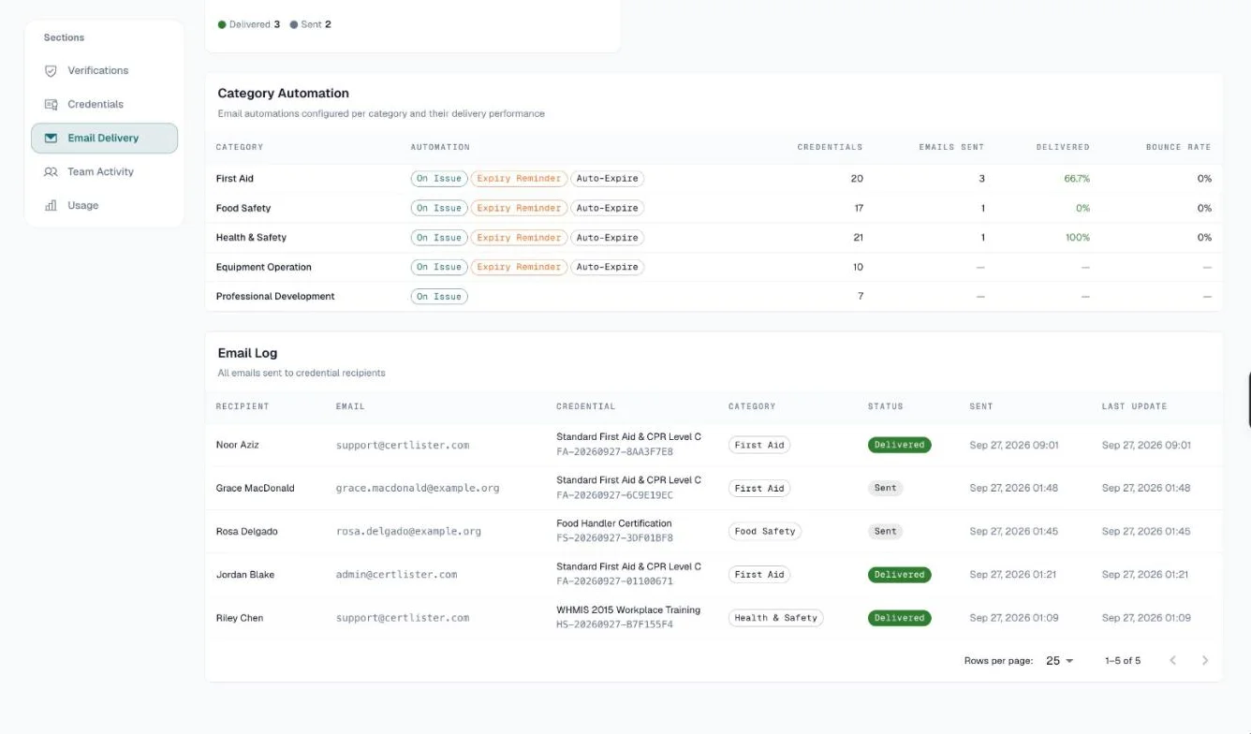Image resolution: width=1251 pixels, height=734 pixels.
Task: Click Food Safety category chip for Rosa Delgado
Action: (765, 531)
